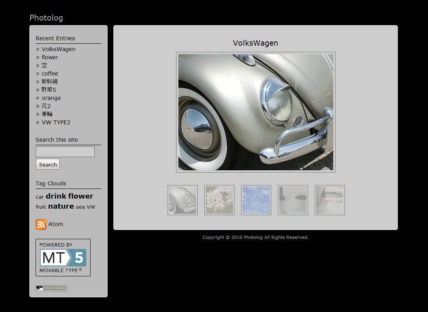Image resolution: width=428 pixels, height=312 pixels.
Task: Open the coffee recent entry
Action: pos(50,74)
